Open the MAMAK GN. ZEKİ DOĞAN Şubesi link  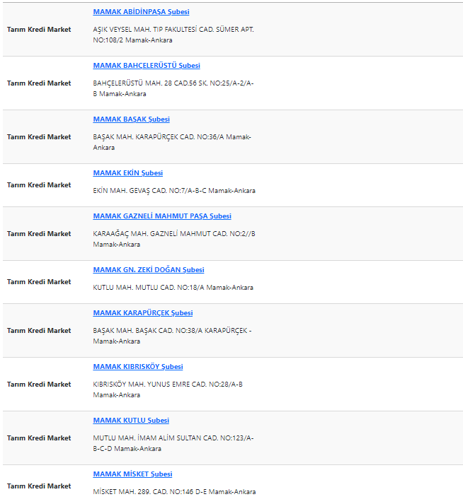tap(149, 270)
